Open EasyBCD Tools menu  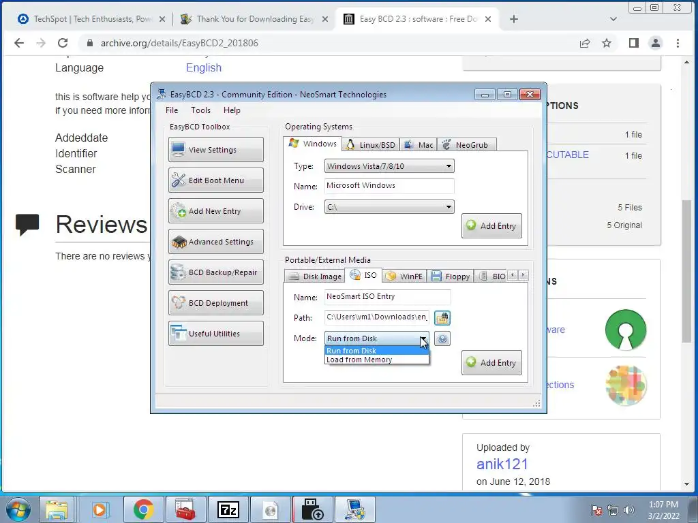click(201, 110)
